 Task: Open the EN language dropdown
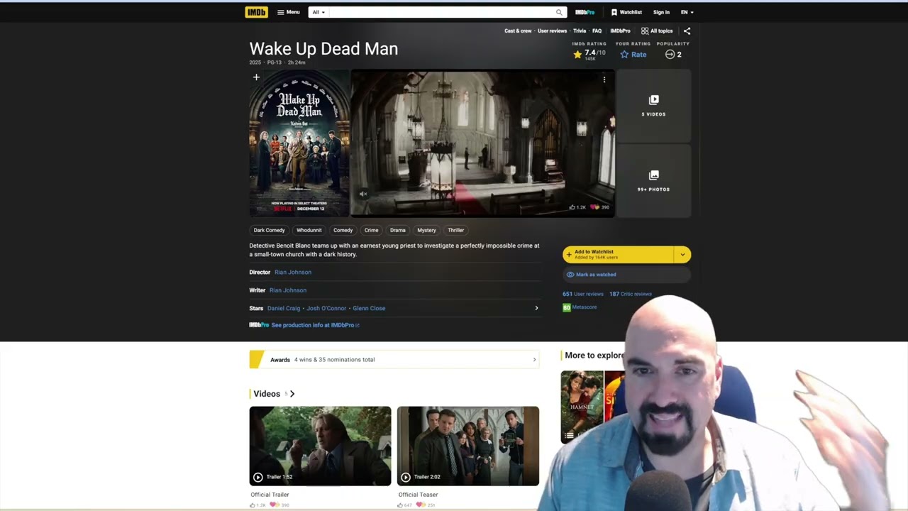point(687,12)
